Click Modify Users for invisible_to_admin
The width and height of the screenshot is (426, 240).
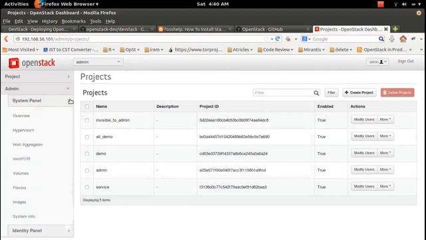pyautogui.click(x=364, y=119)
